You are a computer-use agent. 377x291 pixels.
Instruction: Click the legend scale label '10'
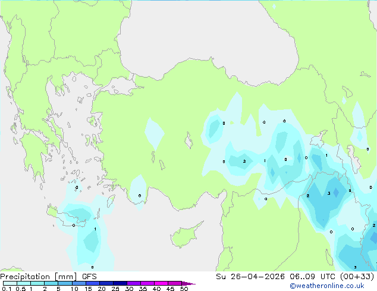click(74, 289)
